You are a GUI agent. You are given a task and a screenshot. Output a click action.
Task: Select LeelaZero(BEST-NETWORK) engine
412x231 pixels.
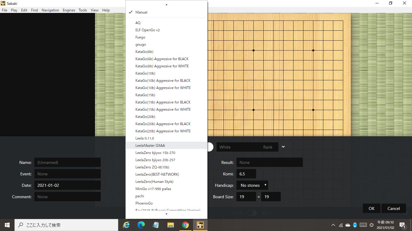coord(166,174)
